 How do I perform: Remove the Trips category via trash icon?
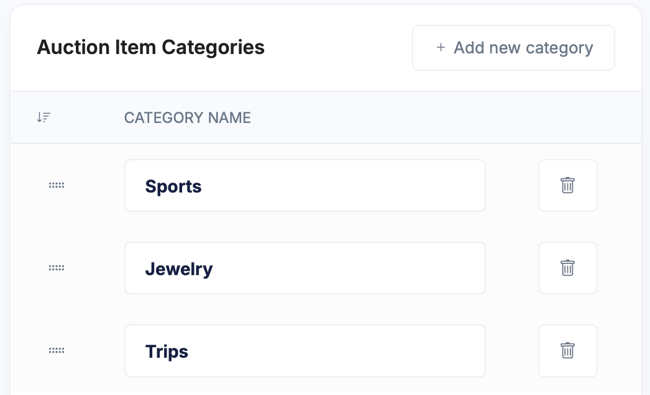(567, 350)
